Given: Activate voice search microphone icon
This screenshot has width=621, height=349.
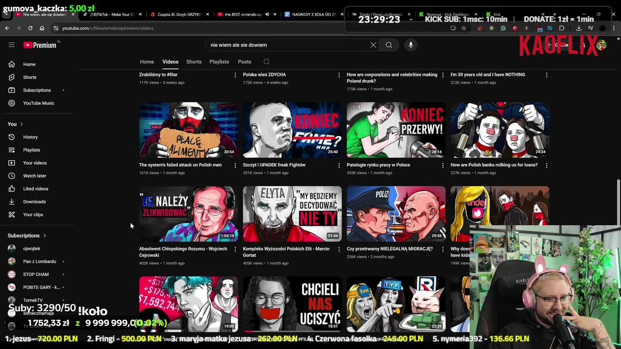Looking at the screenshot, I should (410, 45).
